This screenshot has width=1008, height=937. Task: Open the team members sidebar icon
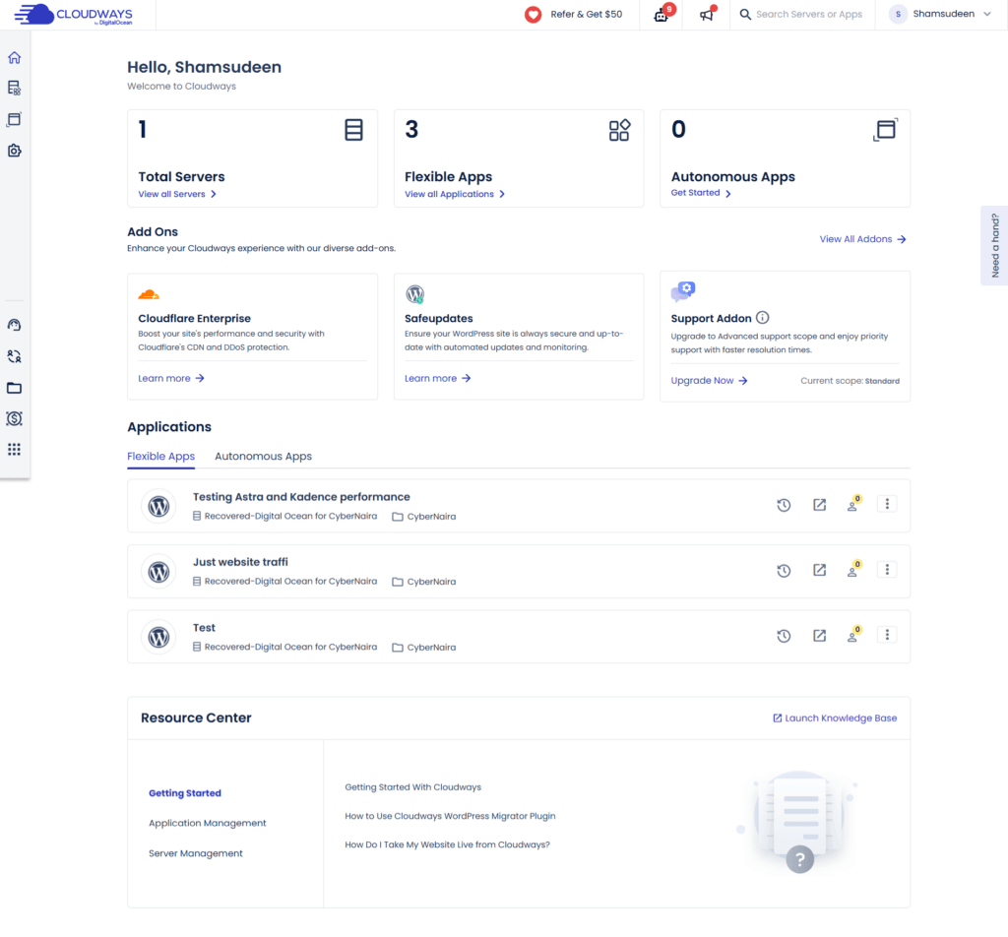pyautogui.click(x=14, y=356)
